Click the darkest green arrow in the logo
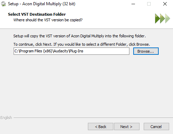Screen dimensions: 173x134 point(157,18)
